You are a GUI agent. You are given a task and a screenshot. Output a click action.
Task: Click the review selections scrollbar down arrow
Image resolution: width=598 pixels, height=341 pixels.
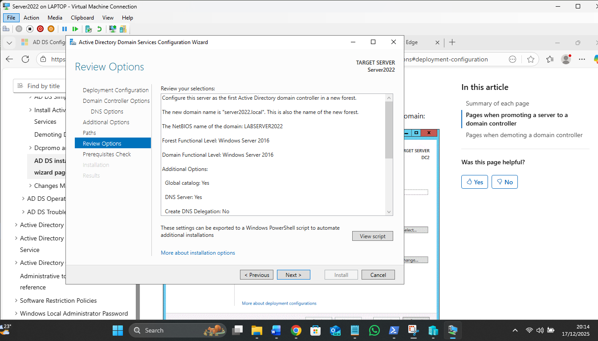click(x=389, y=212)
